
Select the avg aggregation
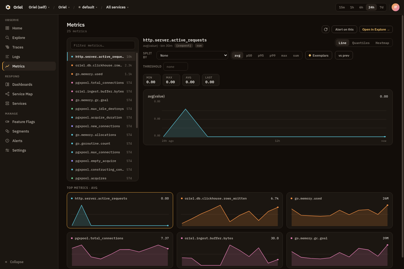pyautogui.click(x=237, y=55)
